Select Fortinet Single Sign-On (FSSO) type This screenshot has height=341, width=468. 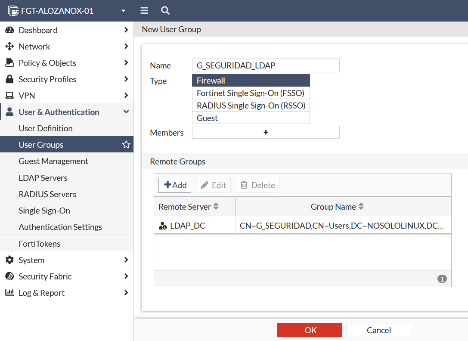(251, 93)
